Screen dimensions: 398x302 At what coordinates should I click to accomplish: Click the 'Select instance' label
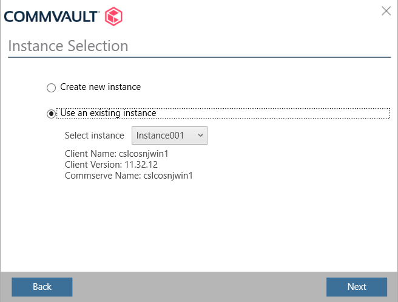[x=94, y=136]
